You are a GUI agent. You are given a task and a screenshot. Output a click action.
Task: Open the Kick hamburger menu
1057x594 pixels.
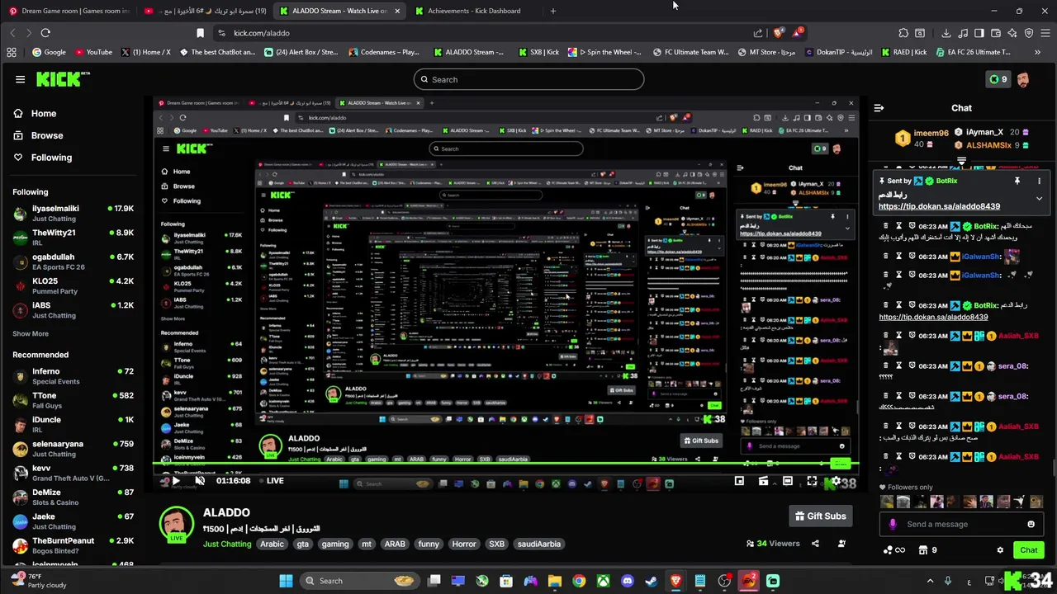[x=20, y=79]
